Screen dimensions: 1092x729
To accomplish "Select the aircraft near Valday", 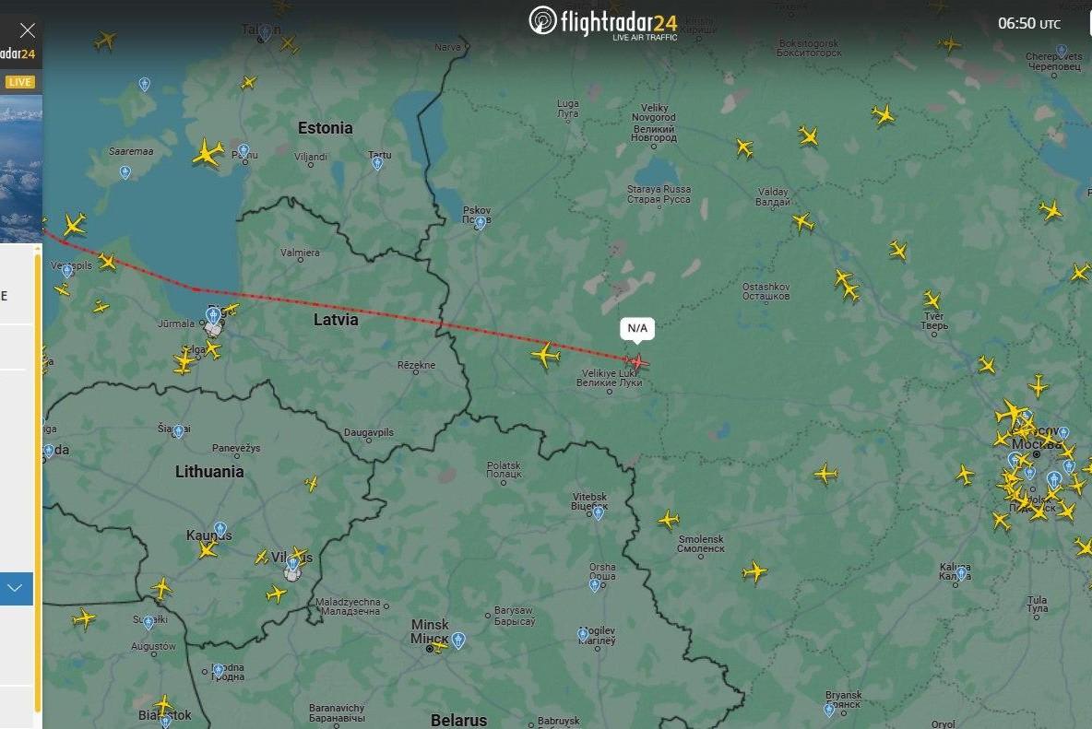I will point(803,222).
